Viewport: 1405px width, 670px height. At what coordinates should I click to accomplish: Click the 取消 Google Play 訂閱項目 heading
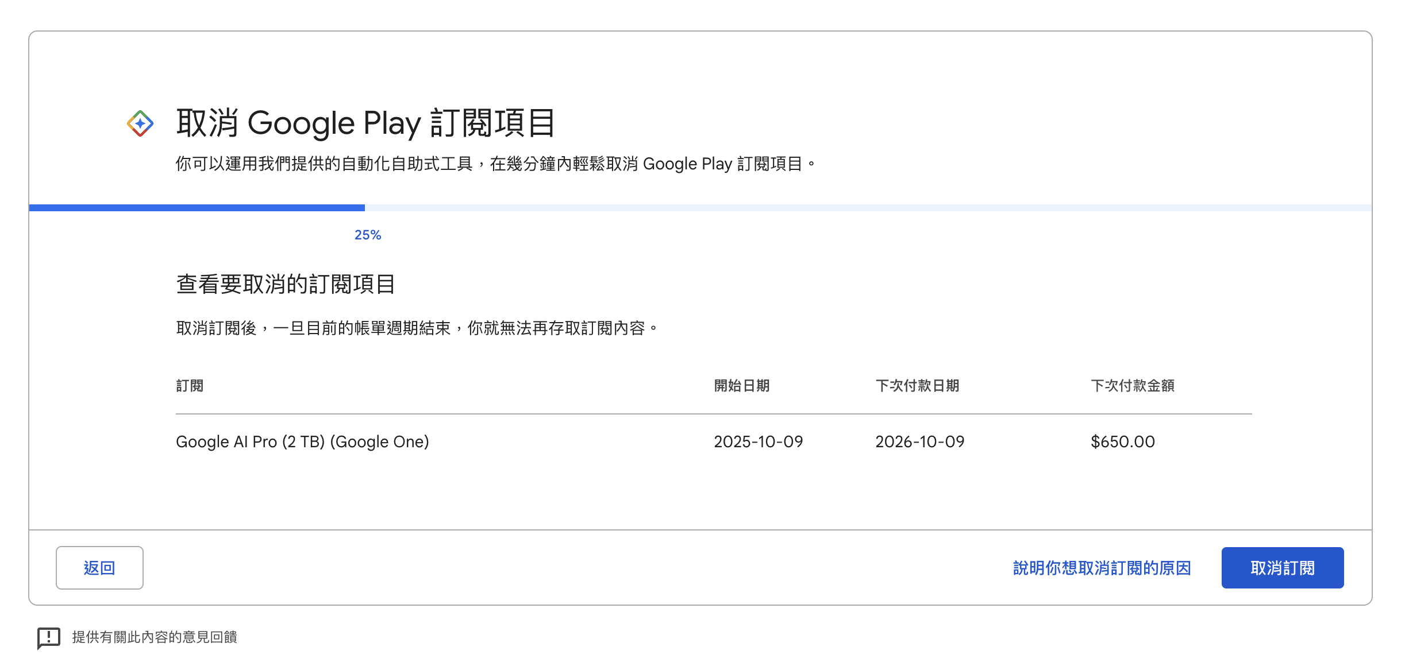point(365,123)
